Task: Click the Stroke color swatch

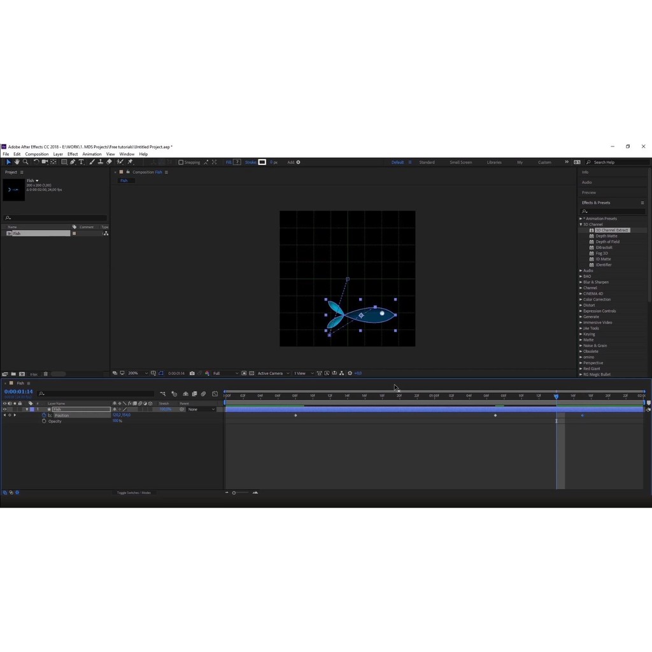Action: (262, 162)
